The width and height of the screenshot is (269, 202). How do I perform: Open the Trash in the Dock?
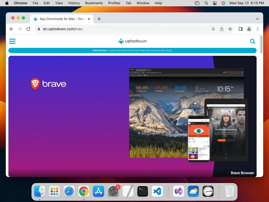(229, 191)
